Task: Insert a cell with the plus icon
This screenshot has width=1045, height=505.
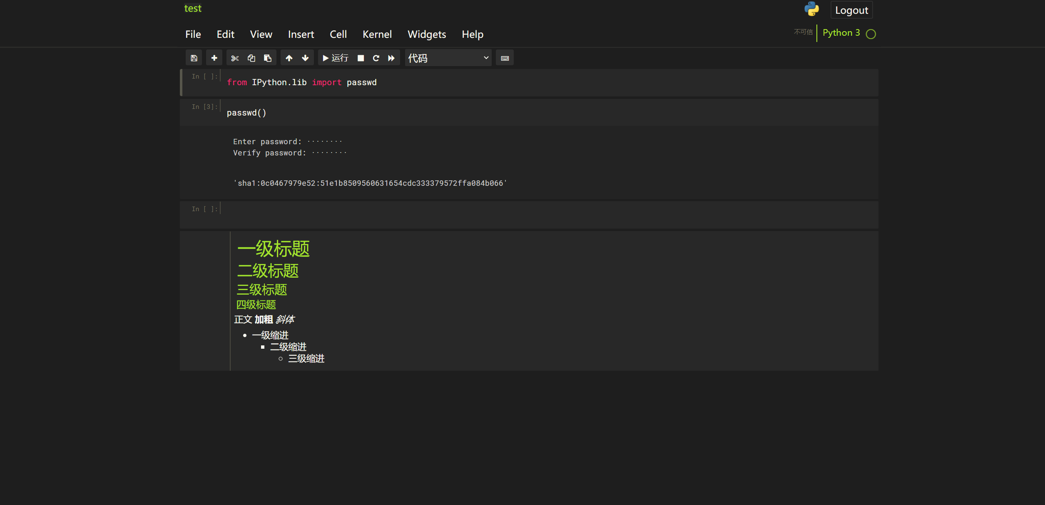Action: 214,58
